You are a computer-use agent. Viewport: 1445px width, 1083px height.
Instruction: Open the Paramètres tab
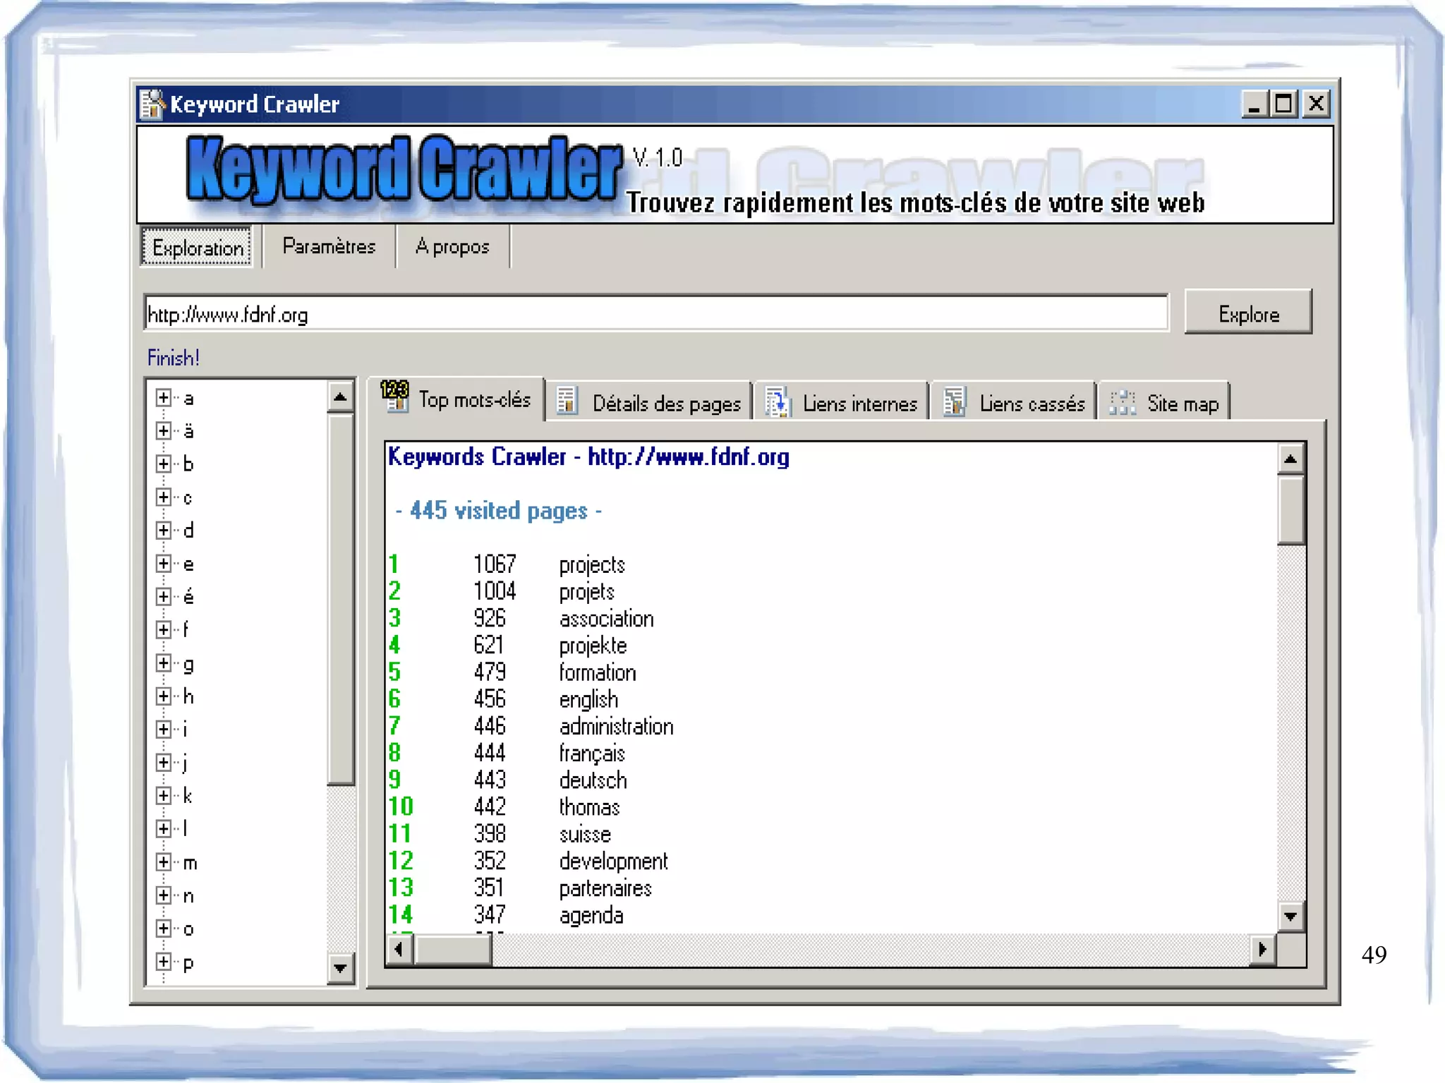click(329, 246)
